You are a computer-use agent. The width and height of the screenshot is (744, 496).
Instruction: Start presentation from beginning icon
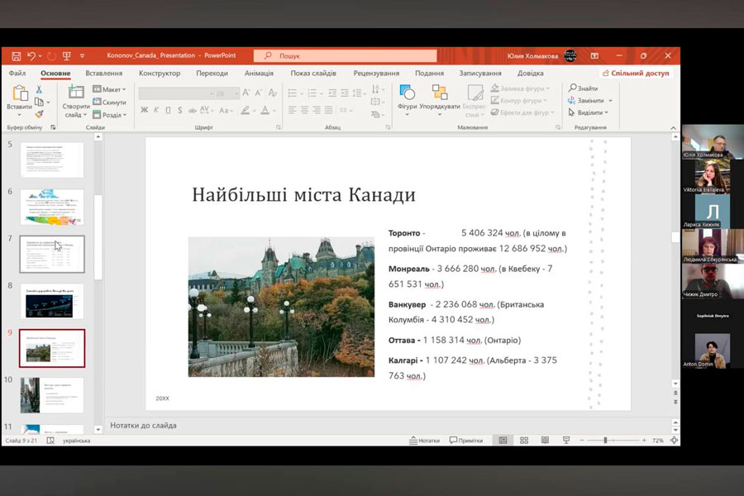(67, 55)
